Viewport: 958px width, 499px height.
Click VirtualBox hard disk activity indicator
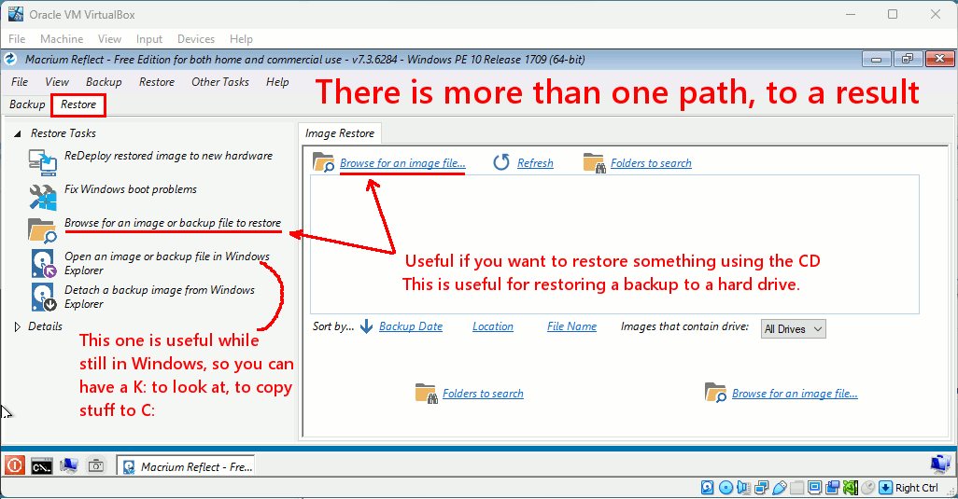point(708,488)
